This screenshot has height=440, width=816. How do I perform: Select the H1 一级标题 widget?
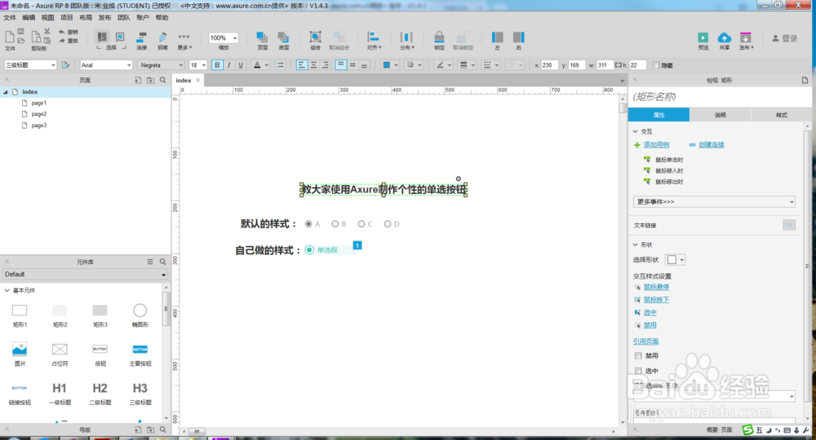point(60,394)
